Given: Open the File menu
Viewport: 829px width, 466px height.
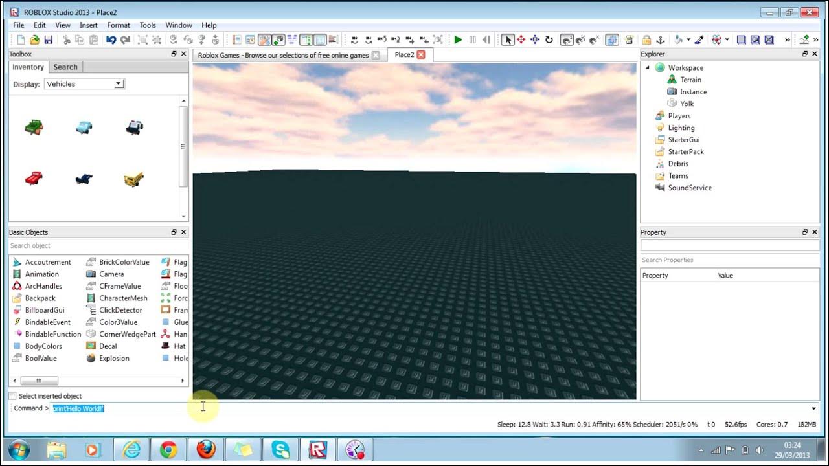Looking at the screenshot, I should tap(19, 25).
